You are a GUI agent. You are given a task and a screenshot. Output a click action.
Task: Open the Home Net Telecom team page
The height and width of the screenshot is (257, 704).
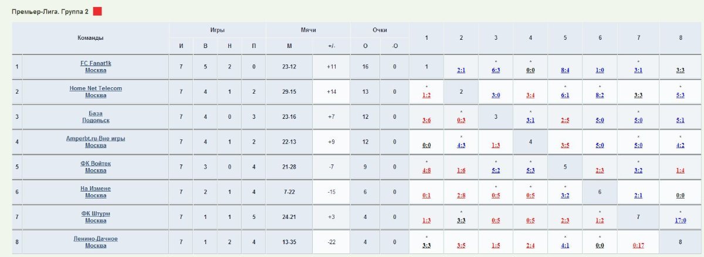[x=96, y=91]
